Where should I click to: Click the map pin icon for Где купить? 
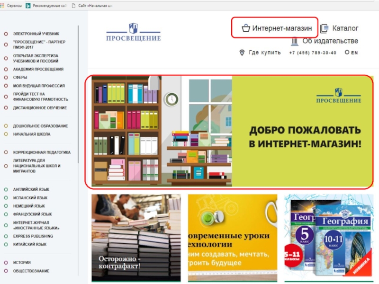242,53
